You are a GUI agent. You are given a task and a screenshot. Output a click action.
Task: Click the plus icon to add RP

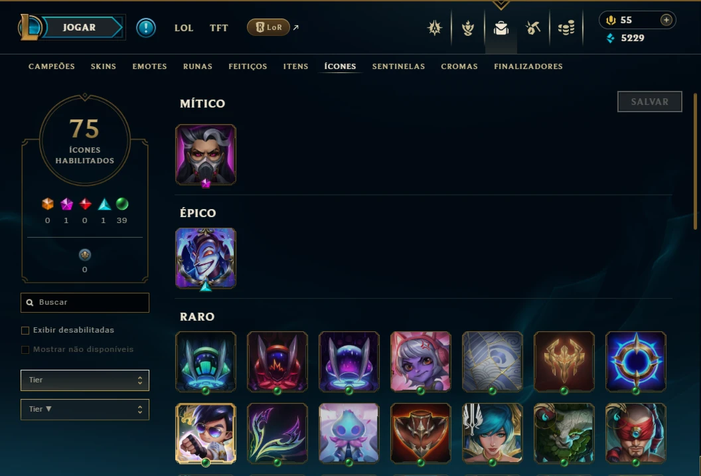click(666, 20)
